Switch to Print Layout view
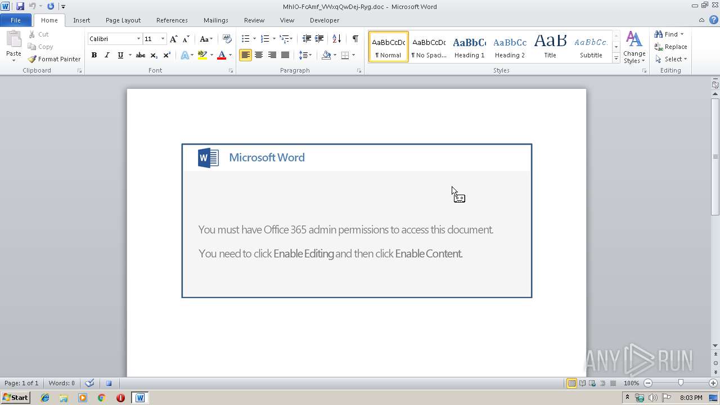The height and width of the screenshot is (405, 720). [571, 383]
